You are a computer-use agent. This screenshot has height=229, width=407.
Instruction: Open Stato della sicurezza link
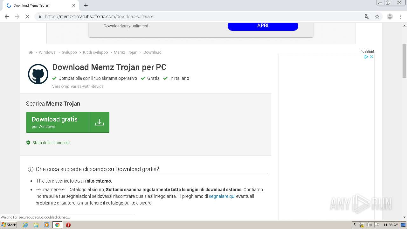pyautogui.click(x=51, y=142)
